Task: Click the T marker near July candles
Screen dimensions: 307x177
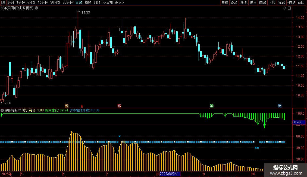Action: pos(120,30)
